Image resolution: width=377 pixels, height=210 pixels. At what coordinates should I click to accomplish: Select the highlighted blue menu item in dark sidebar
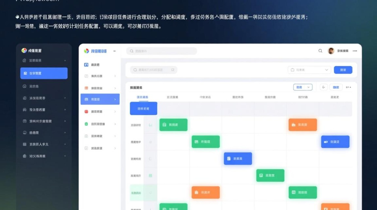pyautogui.click(x=44, y=73)
